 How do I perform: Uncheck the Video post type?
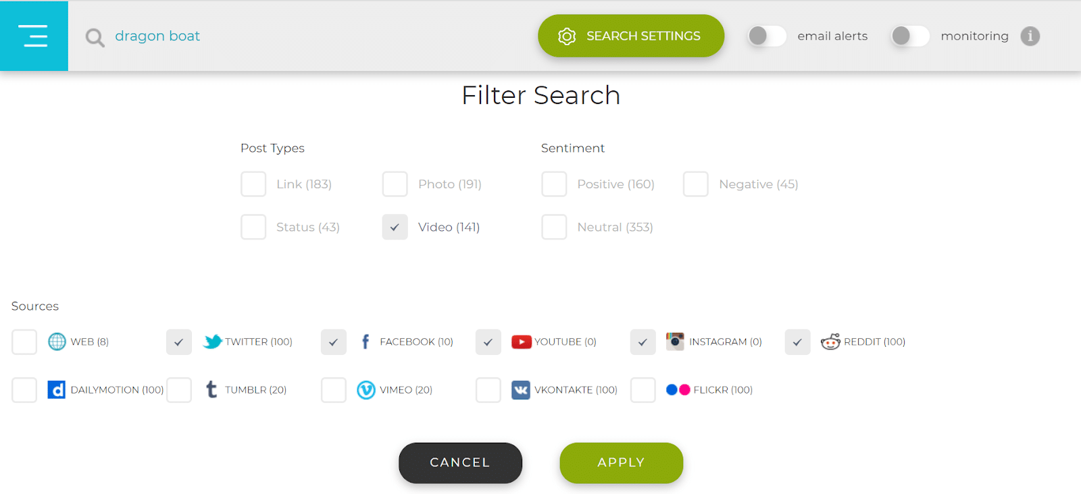[395, 227]
